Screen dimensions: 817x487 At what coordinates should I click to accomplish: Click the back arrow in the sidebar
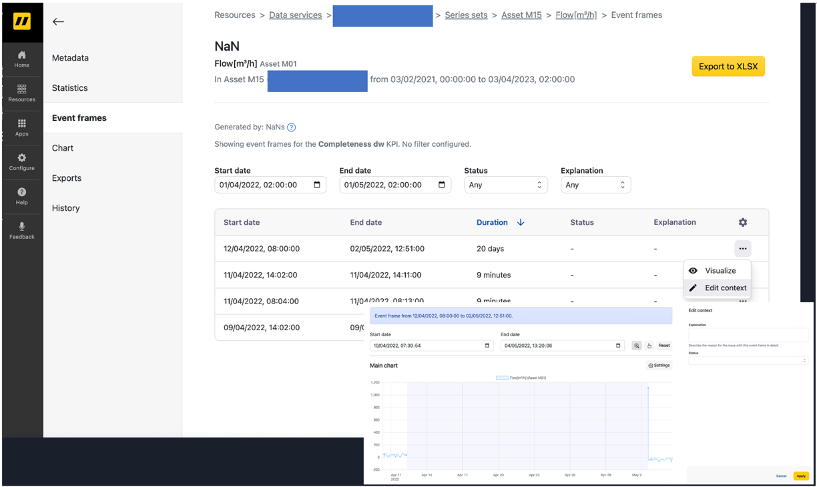click(x=58, y=21)
